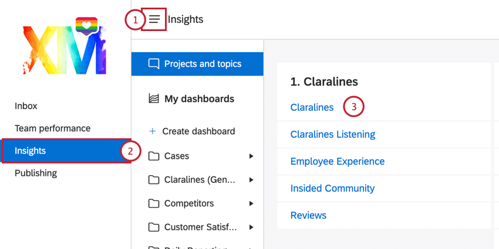Click the Cases folder icon
This screenshot has height=249, width=499.
point(154,156)
